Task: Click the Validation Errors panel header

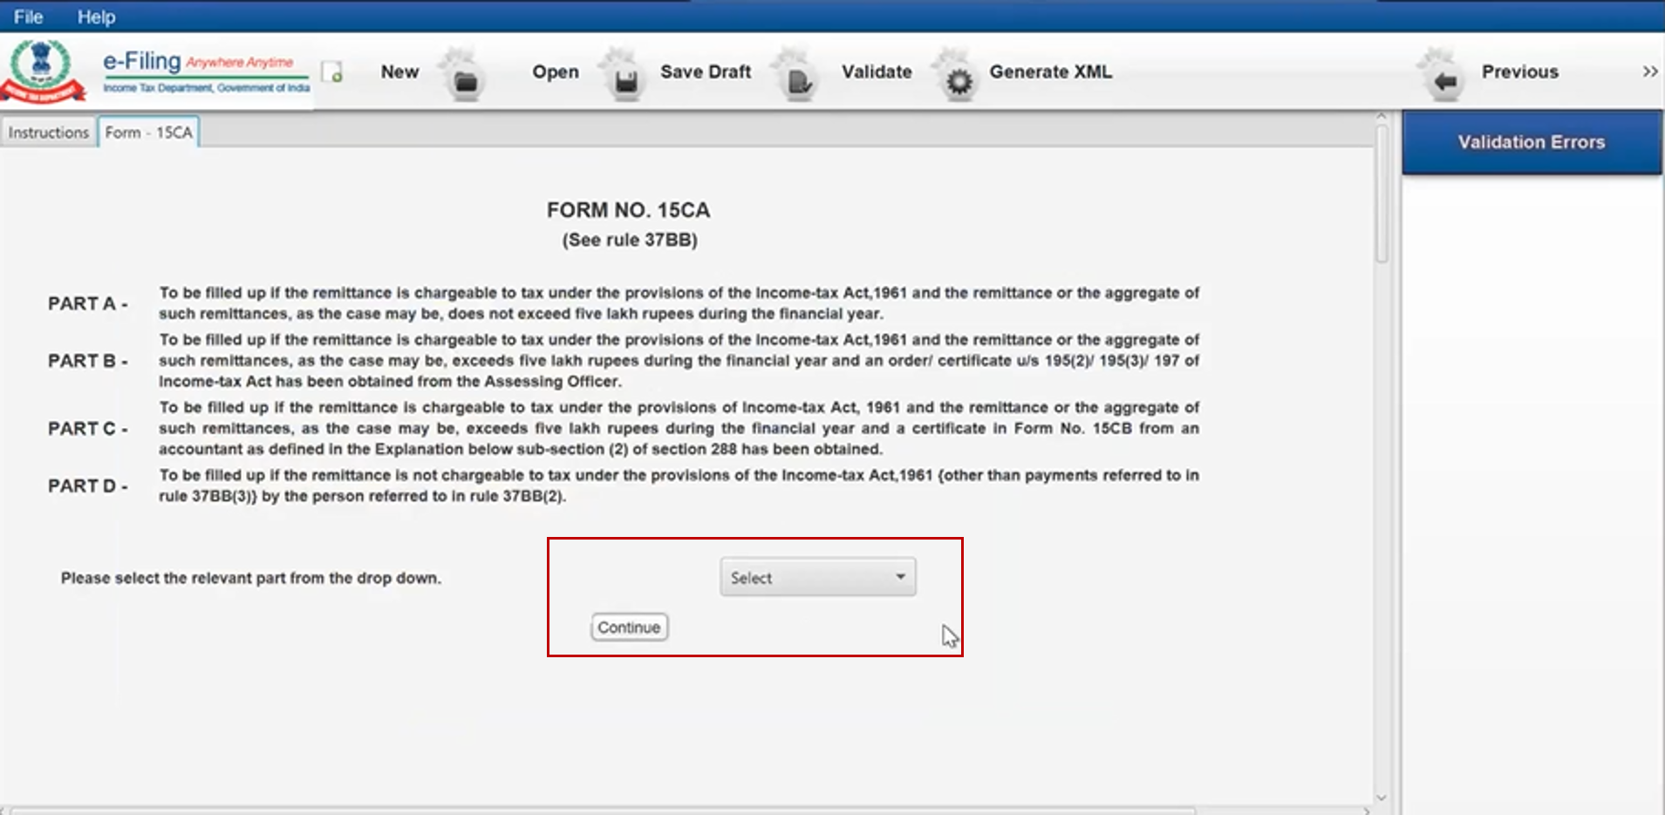Action: 1531,142
